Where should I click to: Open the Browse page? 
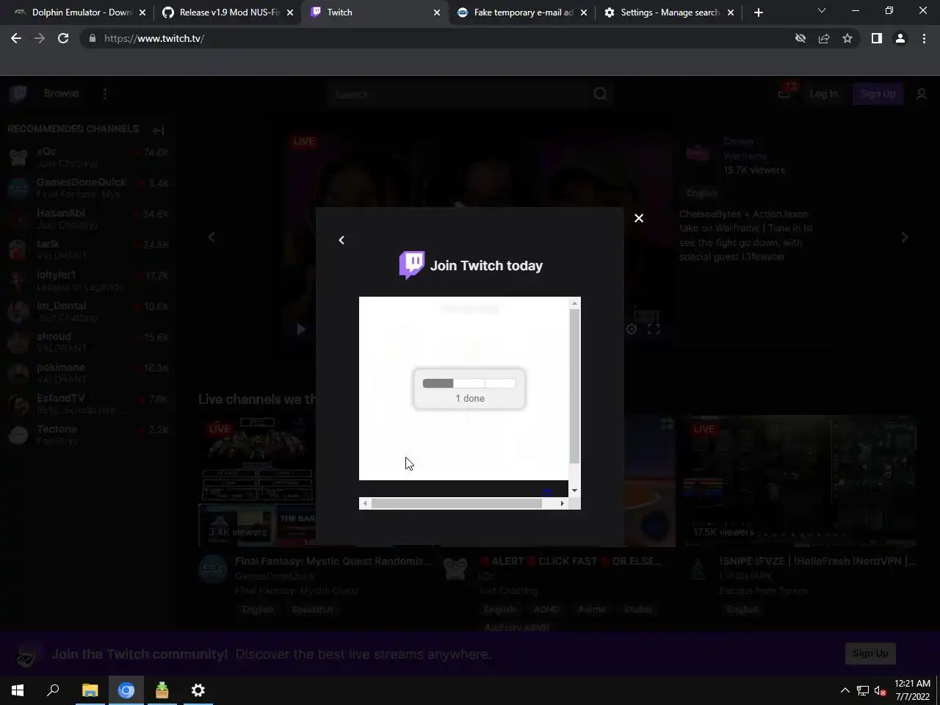coord(61,93)
